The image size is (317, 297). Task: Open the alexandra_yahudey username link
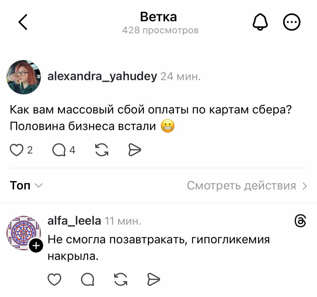tap(102, 76)
